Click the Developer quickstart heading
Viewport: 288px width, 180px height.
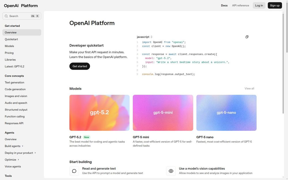tap(86, 46)
